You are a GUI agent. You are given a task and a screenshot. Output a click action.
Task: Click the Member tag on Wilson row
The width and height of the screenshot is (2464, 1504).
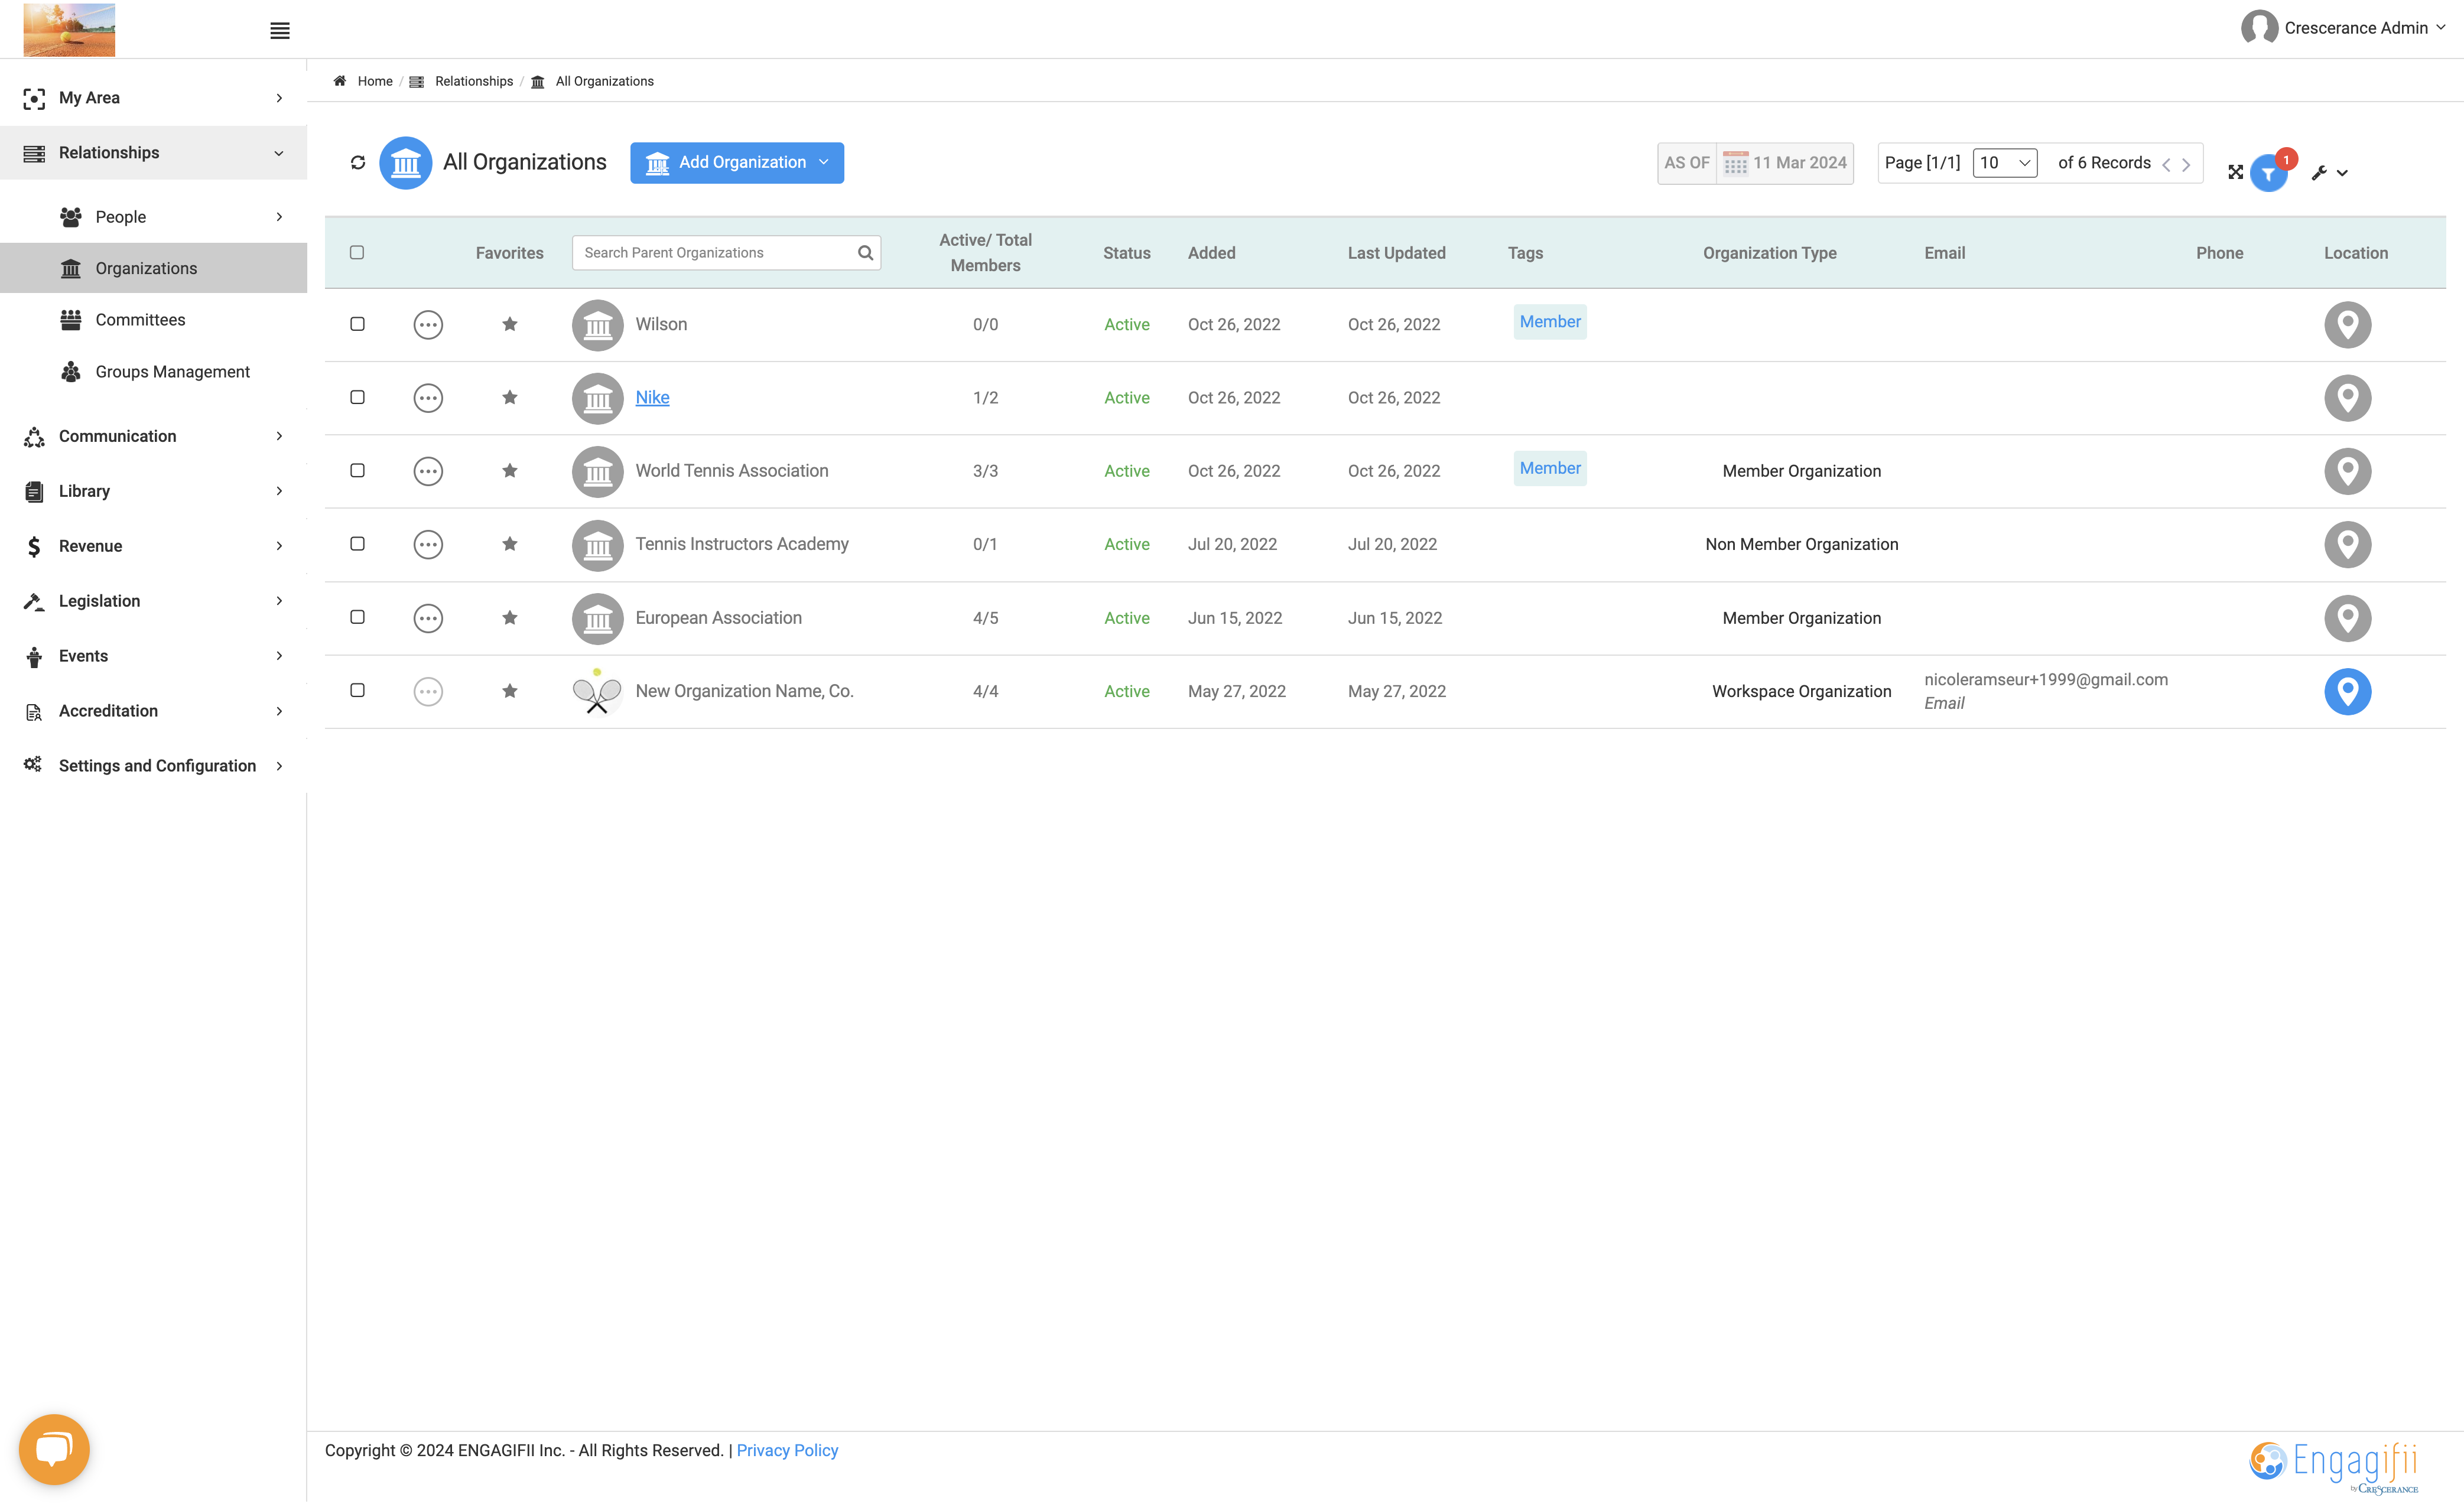coord(1549,322)
